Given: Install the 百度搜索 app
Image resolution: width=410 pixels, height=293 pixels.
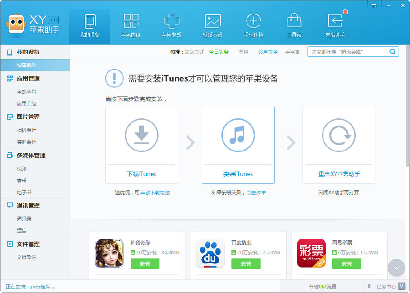Looking at the screenshot, I should [x=246, y=264].
